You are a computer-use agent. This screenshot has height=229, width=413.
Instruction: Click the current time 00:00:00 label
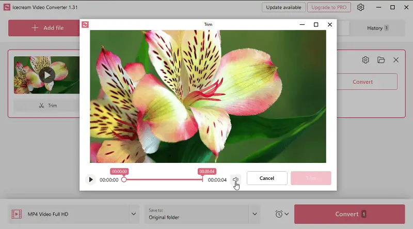tap(109, 180)
